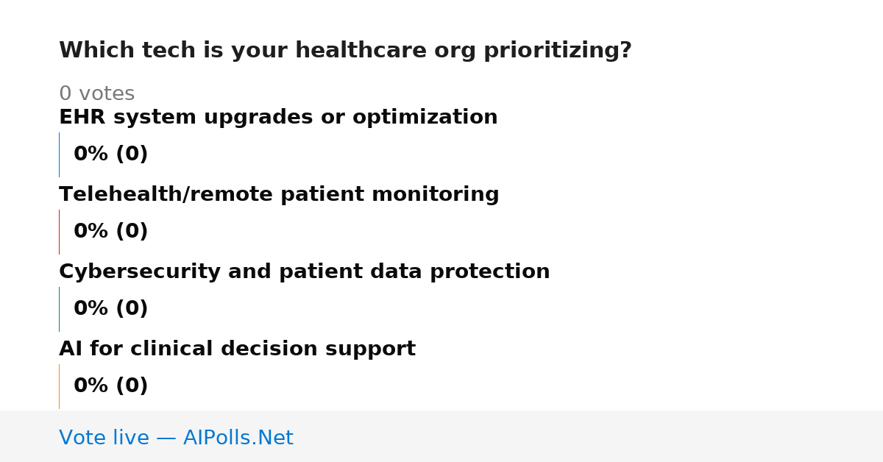Click the word "prioritizing?" in the title
This screenshot has width=883, height=462.
(x=558, y=51)
